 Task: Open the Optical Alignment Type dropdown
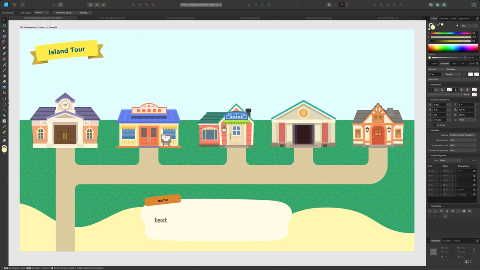[450, 161]
